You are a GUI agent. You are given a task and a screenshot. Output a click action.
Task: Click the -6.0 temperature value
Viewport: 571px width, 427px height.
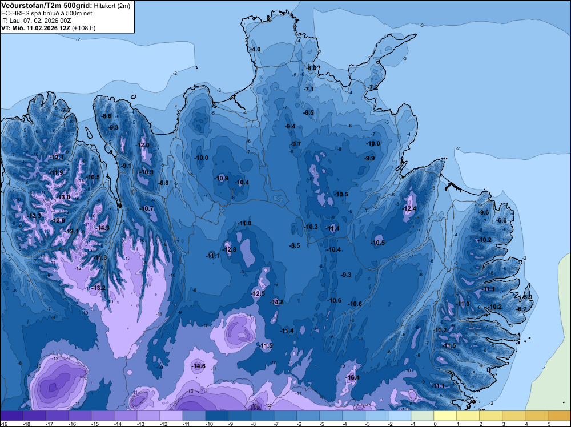pos(311,68)
